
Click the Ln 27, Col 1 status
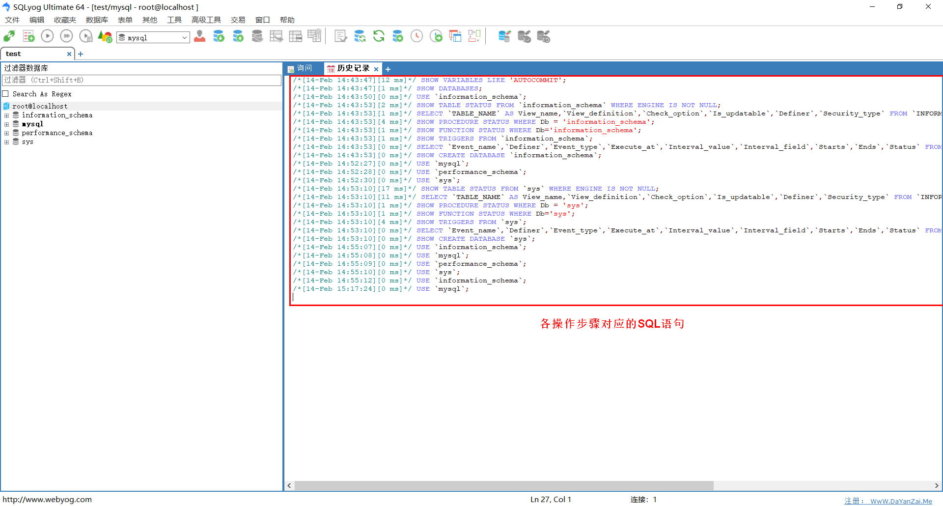coord(551,500)
